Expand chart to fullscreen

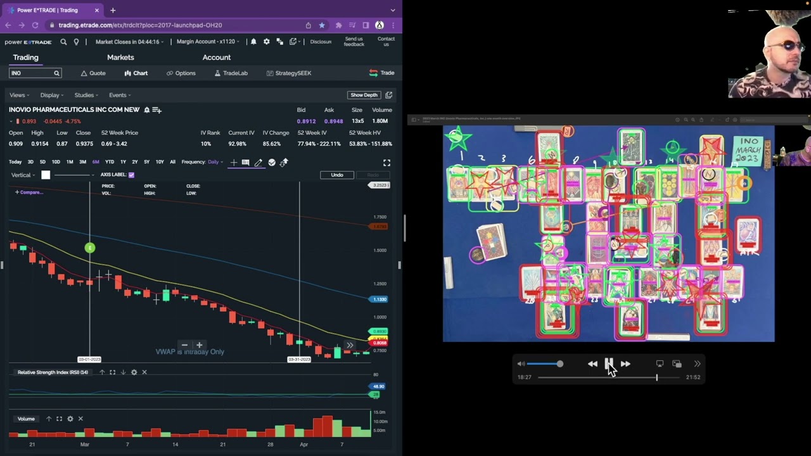click(x=386, y=163)
